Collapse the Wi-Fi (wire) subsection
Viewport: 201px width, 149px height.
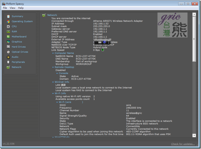(x=57, y=102)
